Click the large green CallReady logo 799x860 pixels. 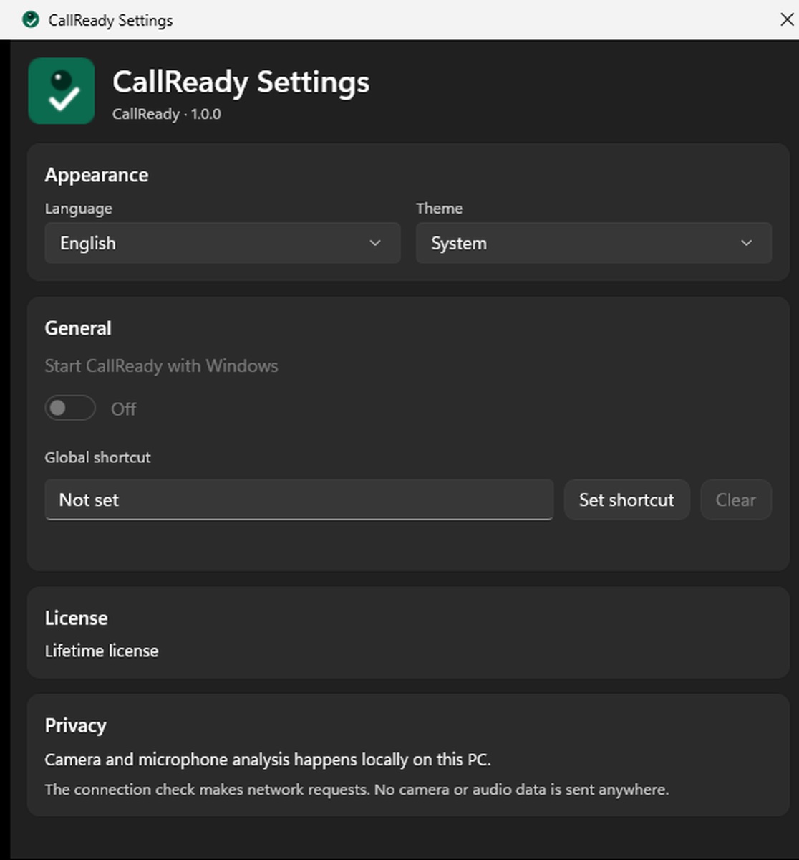tap(62, 91)
